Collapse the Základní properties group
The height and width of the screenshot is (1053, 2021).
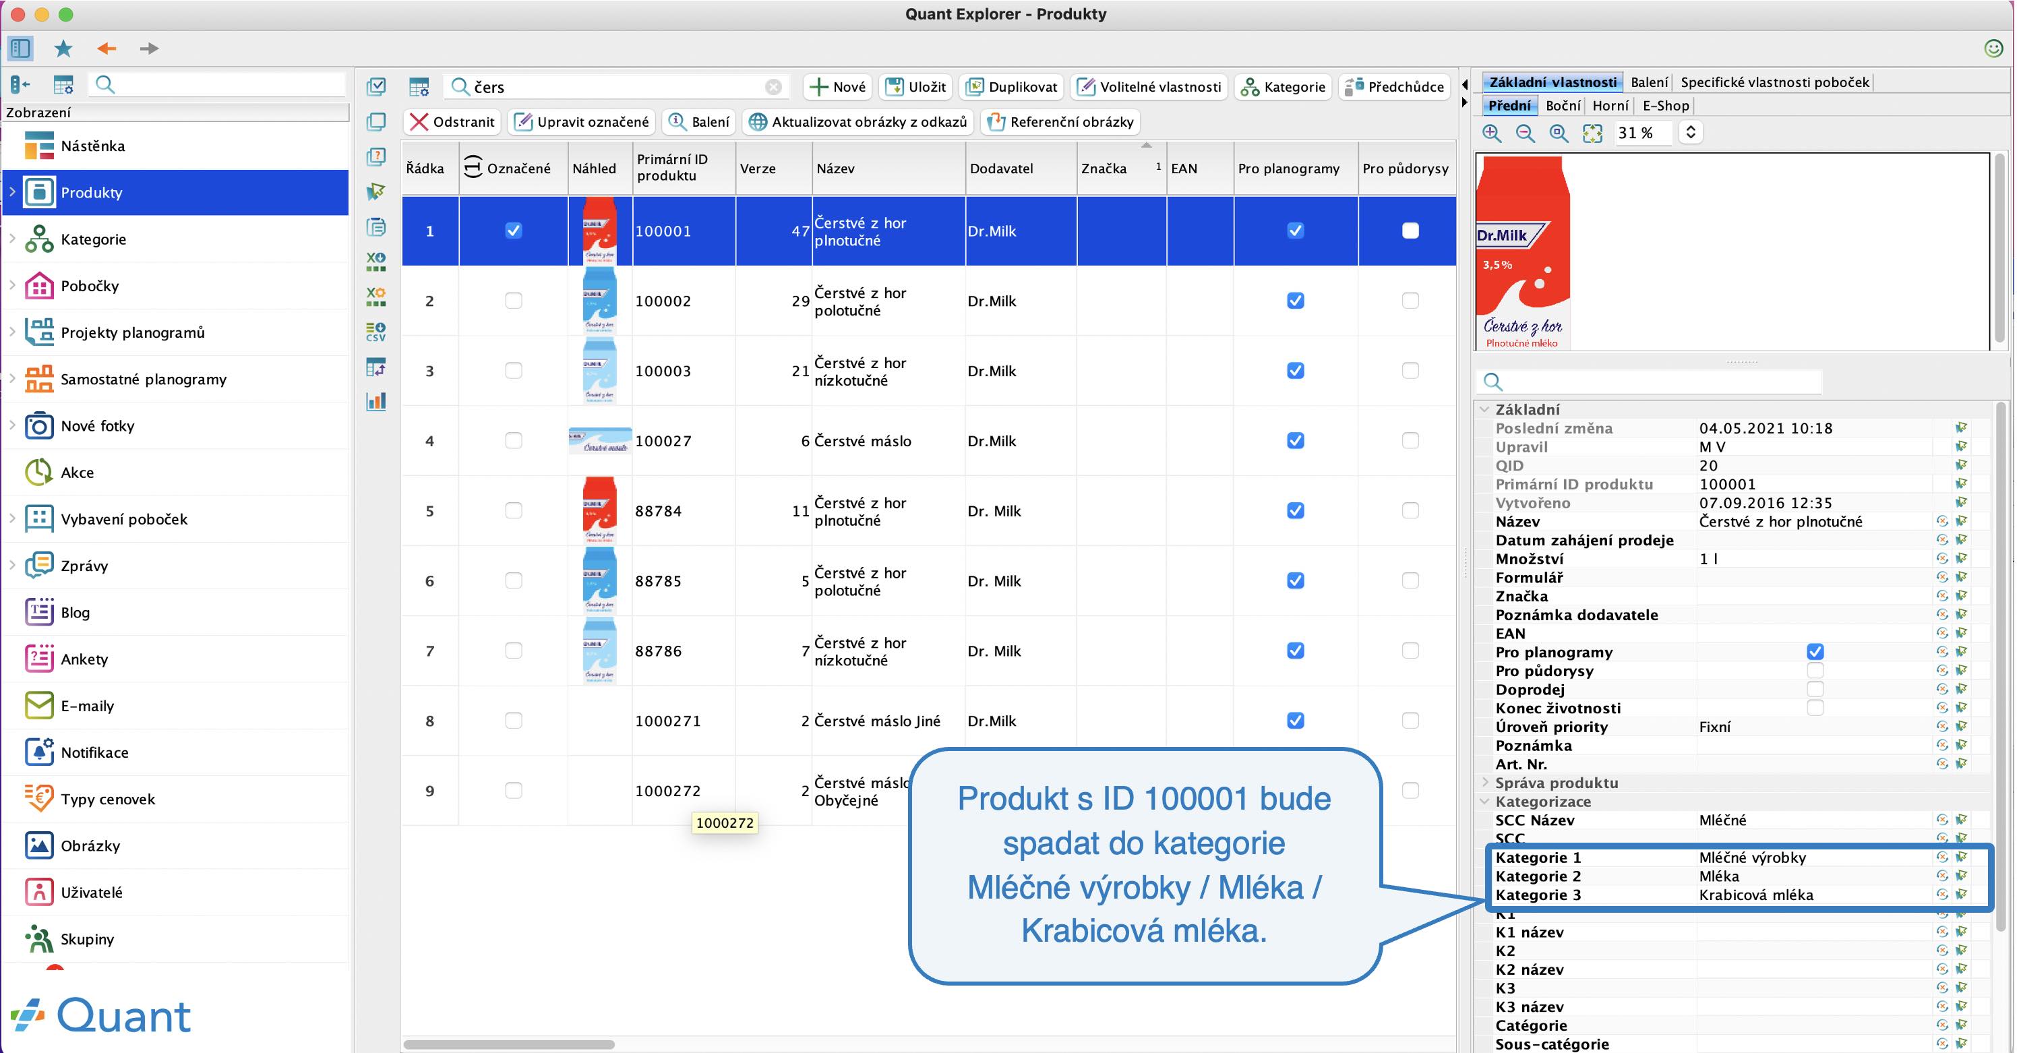tap(1484, 410)
